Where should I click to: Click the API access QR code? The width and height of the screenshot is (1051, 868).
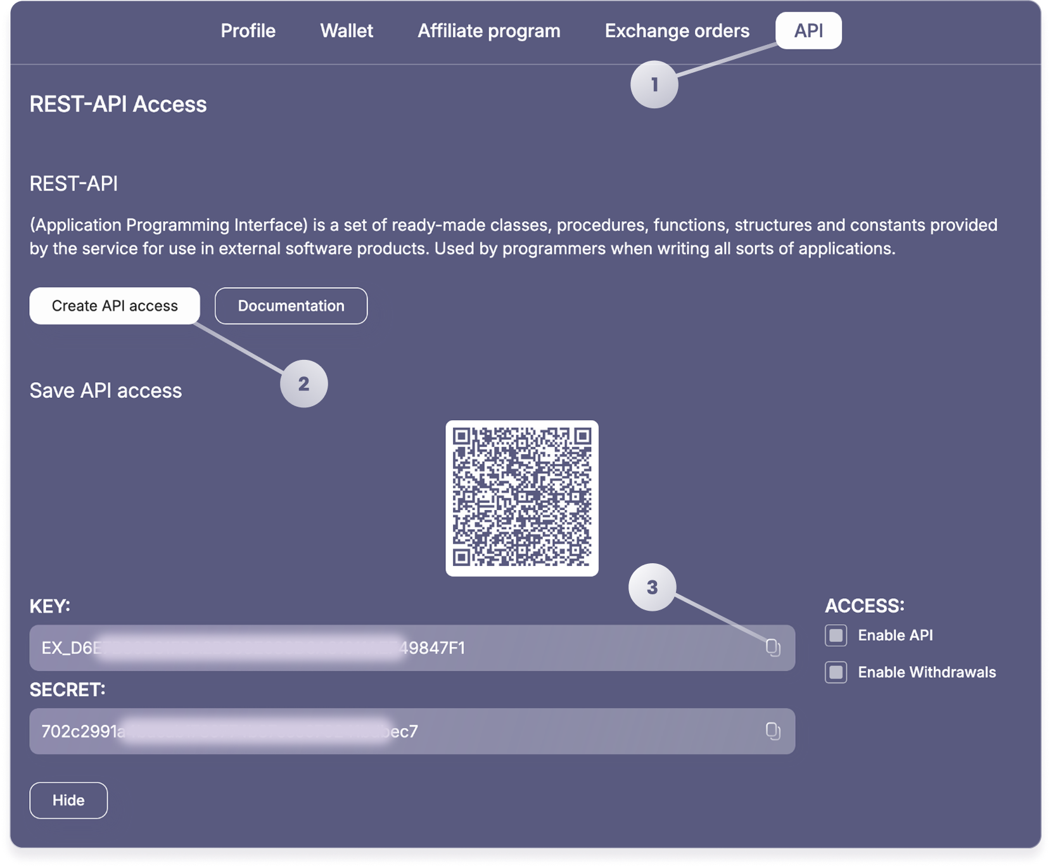522,498
